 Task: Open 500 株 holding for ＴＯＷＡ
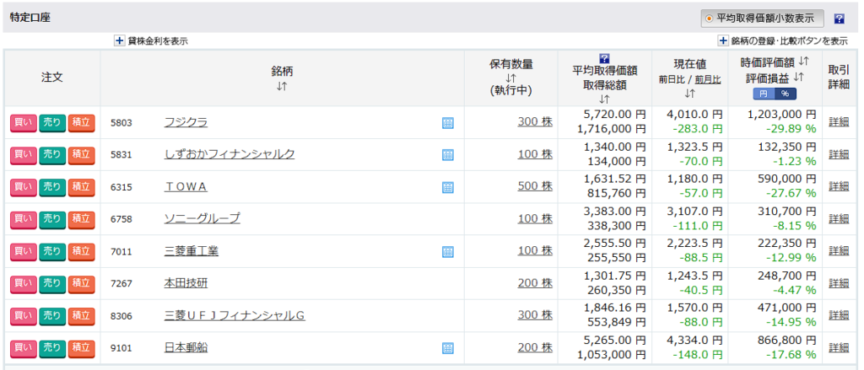(534, 187)
